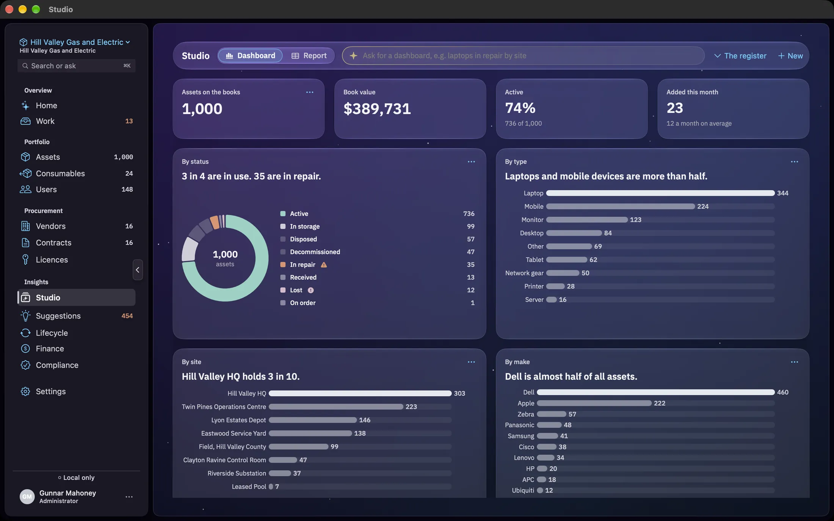
Task: Open the By status card menu
Action: click(x=471, y=162)
